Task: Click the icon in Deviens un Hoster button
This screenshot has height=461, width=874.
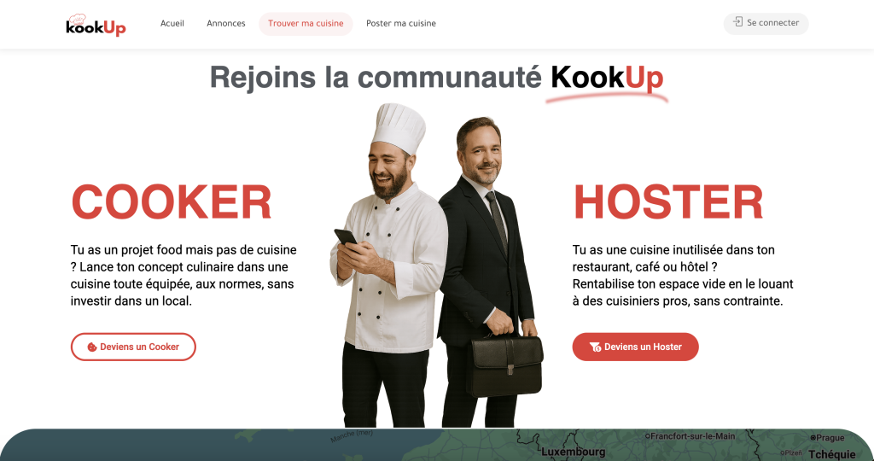Action: [595, 347]
